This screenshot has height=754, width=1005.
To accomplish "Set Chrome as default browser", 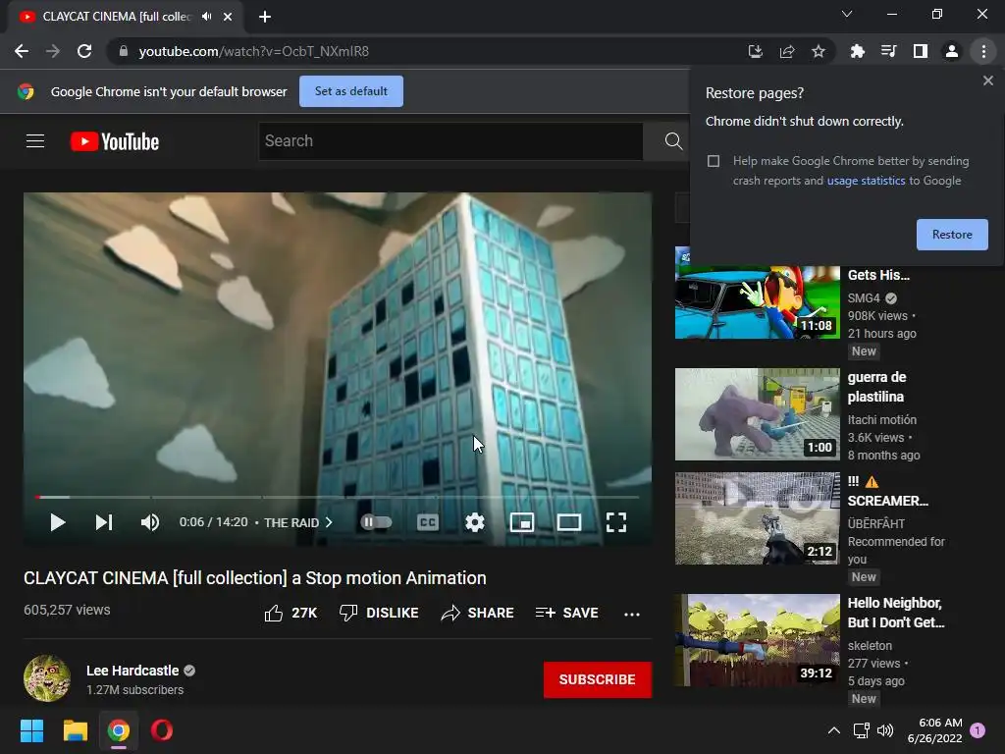I will (x=351, y=91).
